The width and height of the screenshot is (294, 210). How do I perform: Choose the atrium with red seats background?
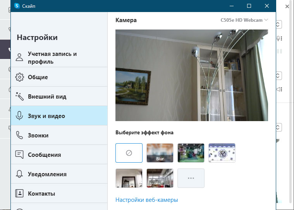[160, 178]
